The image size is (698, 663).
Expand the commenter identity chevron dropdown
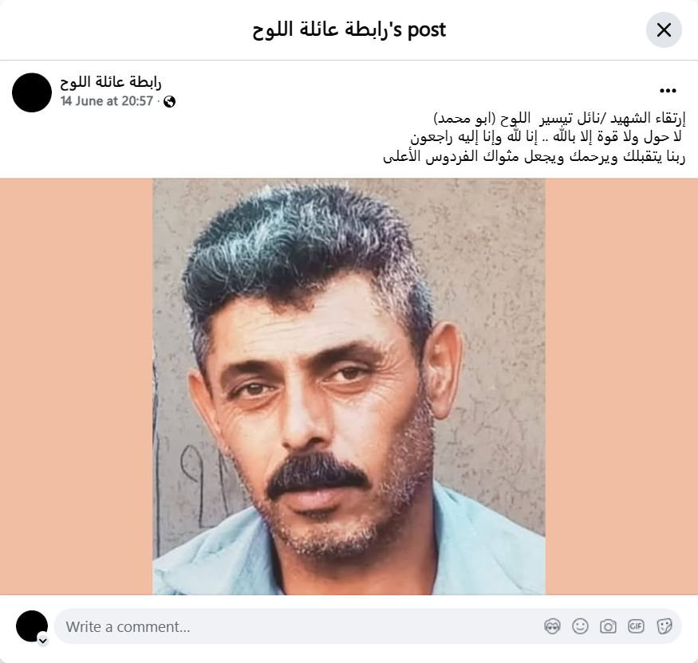pyautogui.click(x=43, y=641)
